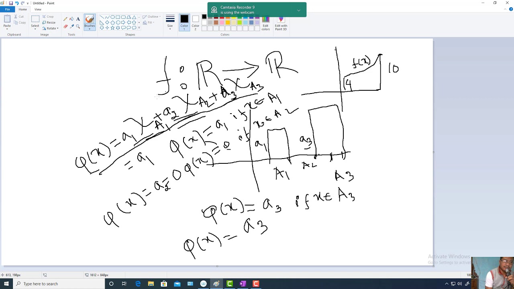This screenshot has height=289, width=514.
Task: Choose the Triangle shape
Action: [x=134, y=17]
